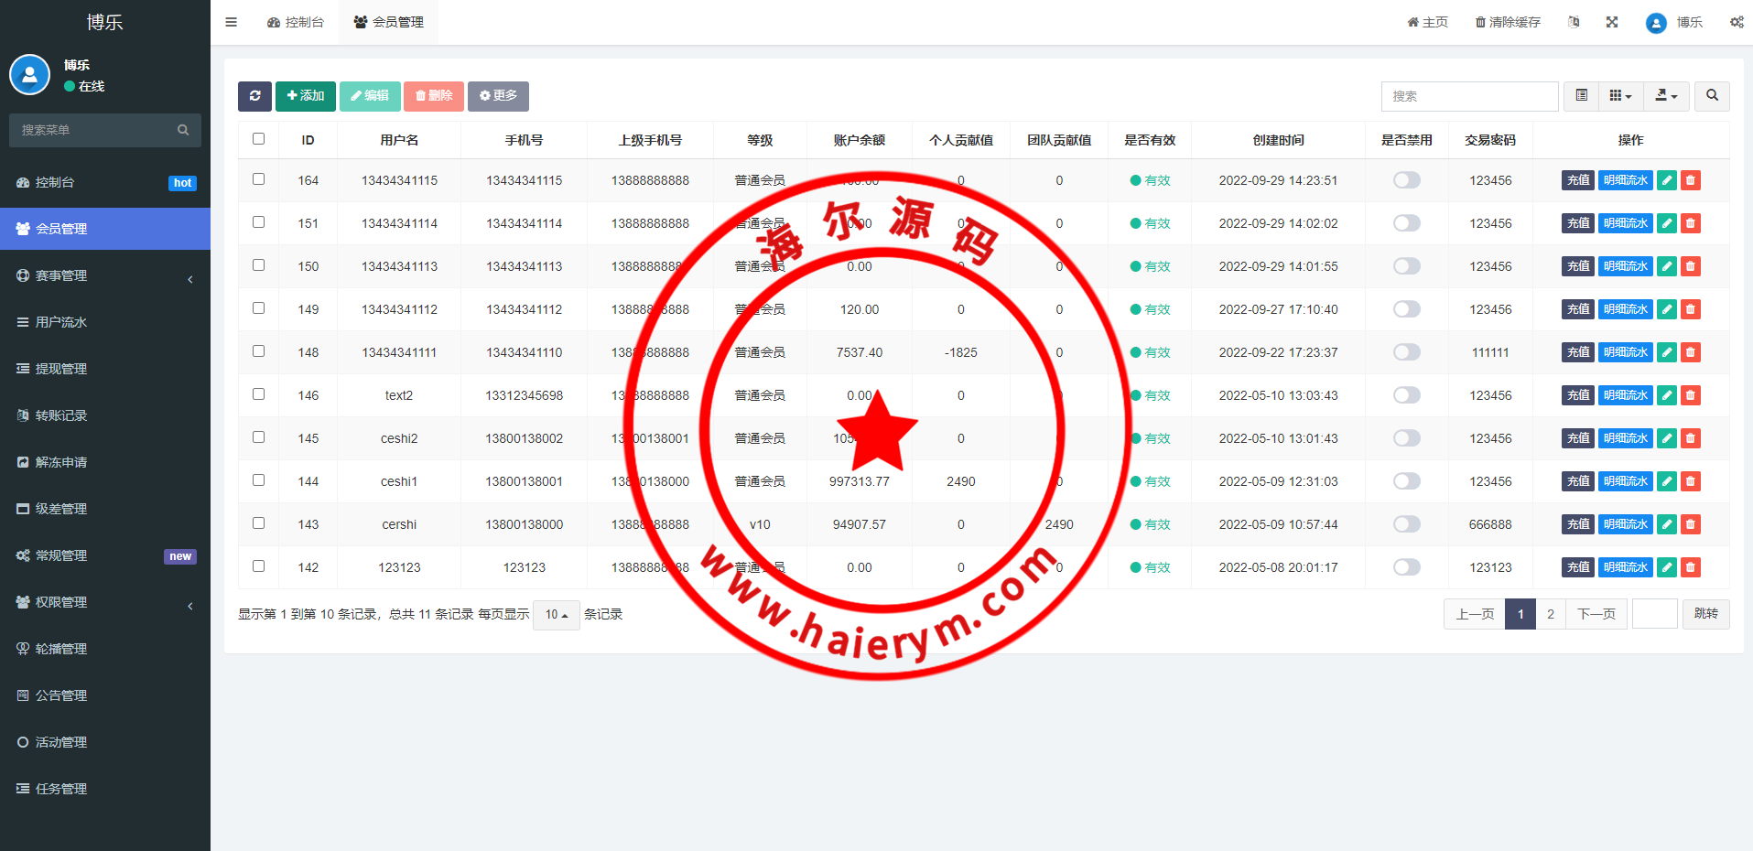Check the row checkbox for ID 164
1753x851 pixels.
pyautogui.click(x=258, y=179)
